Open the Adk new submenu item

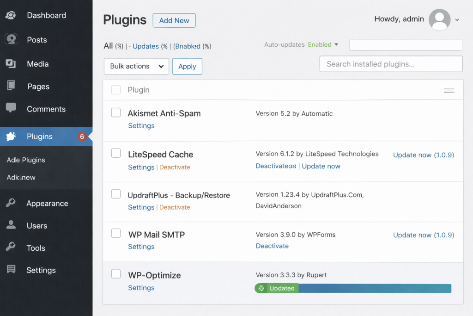point(21,177)
